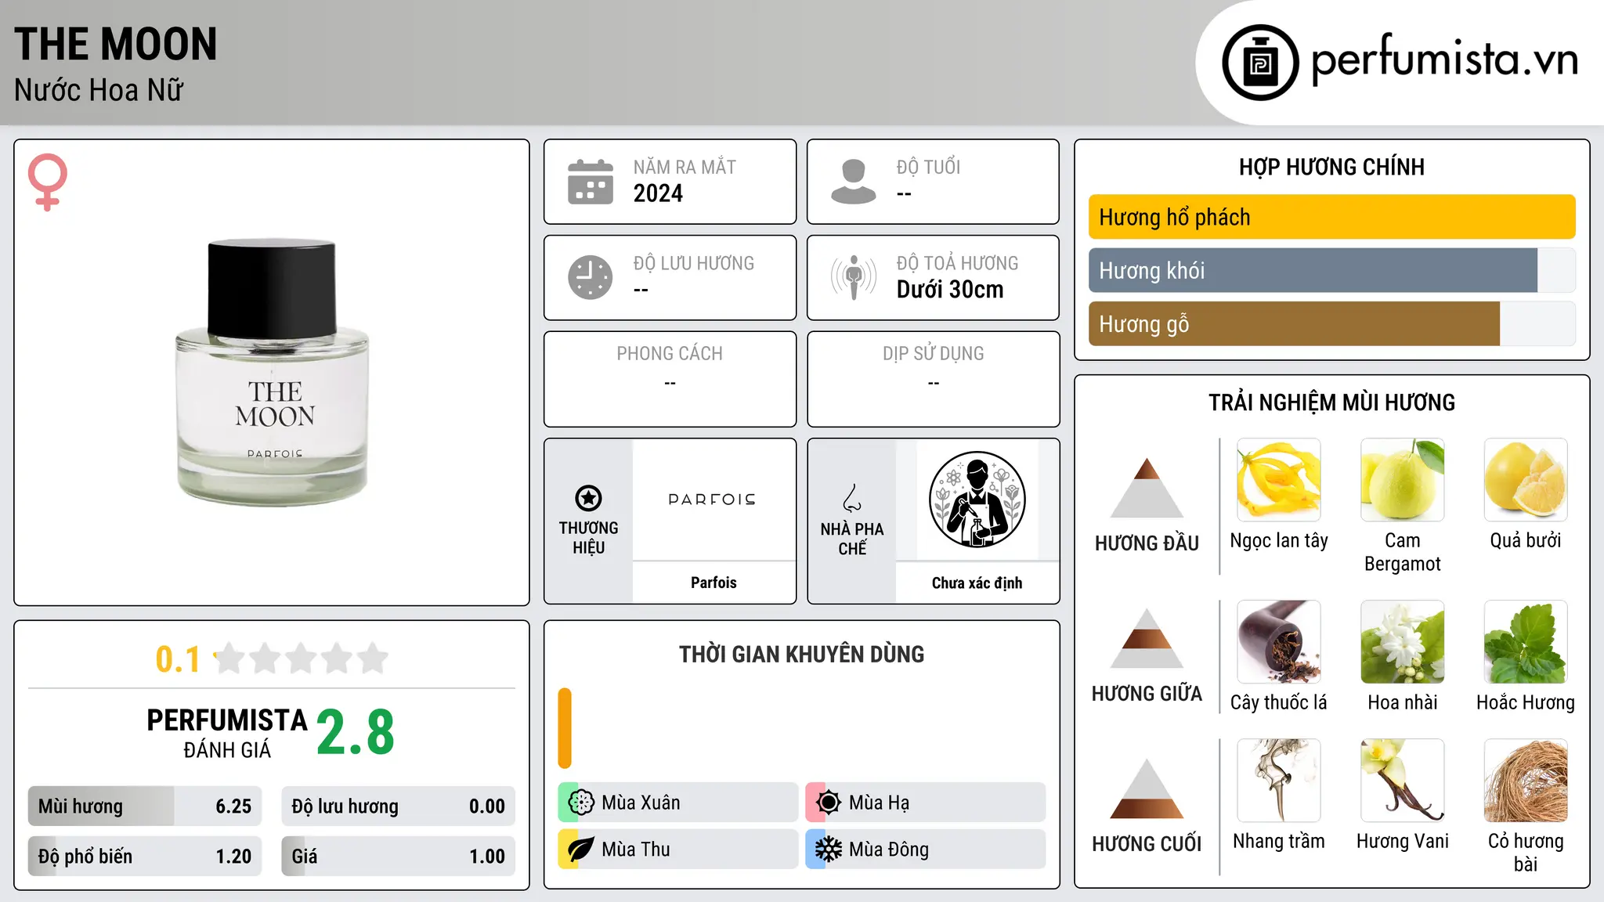Image resolution: width=1604 pixels, height=902 pixels.
Task: Click the Trải nghiệm mùi hương heading
Action: (x=1331, y=402)
